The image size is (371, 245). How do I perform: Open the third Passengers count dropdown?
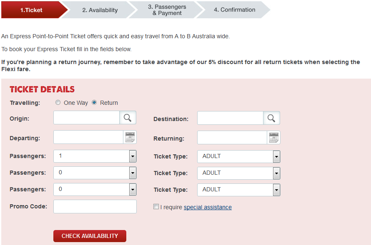(x=95, y=190)
